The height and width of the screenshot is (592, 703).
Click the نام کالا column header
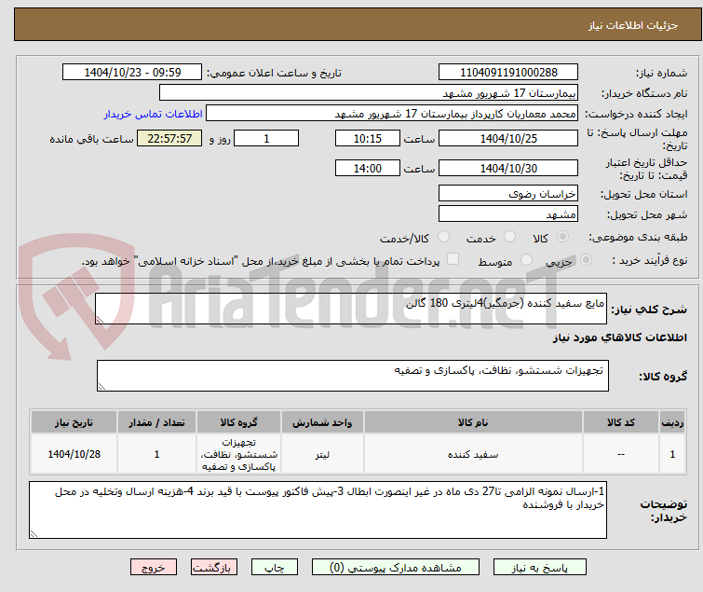pyautogui.click(x=473, y=422)
